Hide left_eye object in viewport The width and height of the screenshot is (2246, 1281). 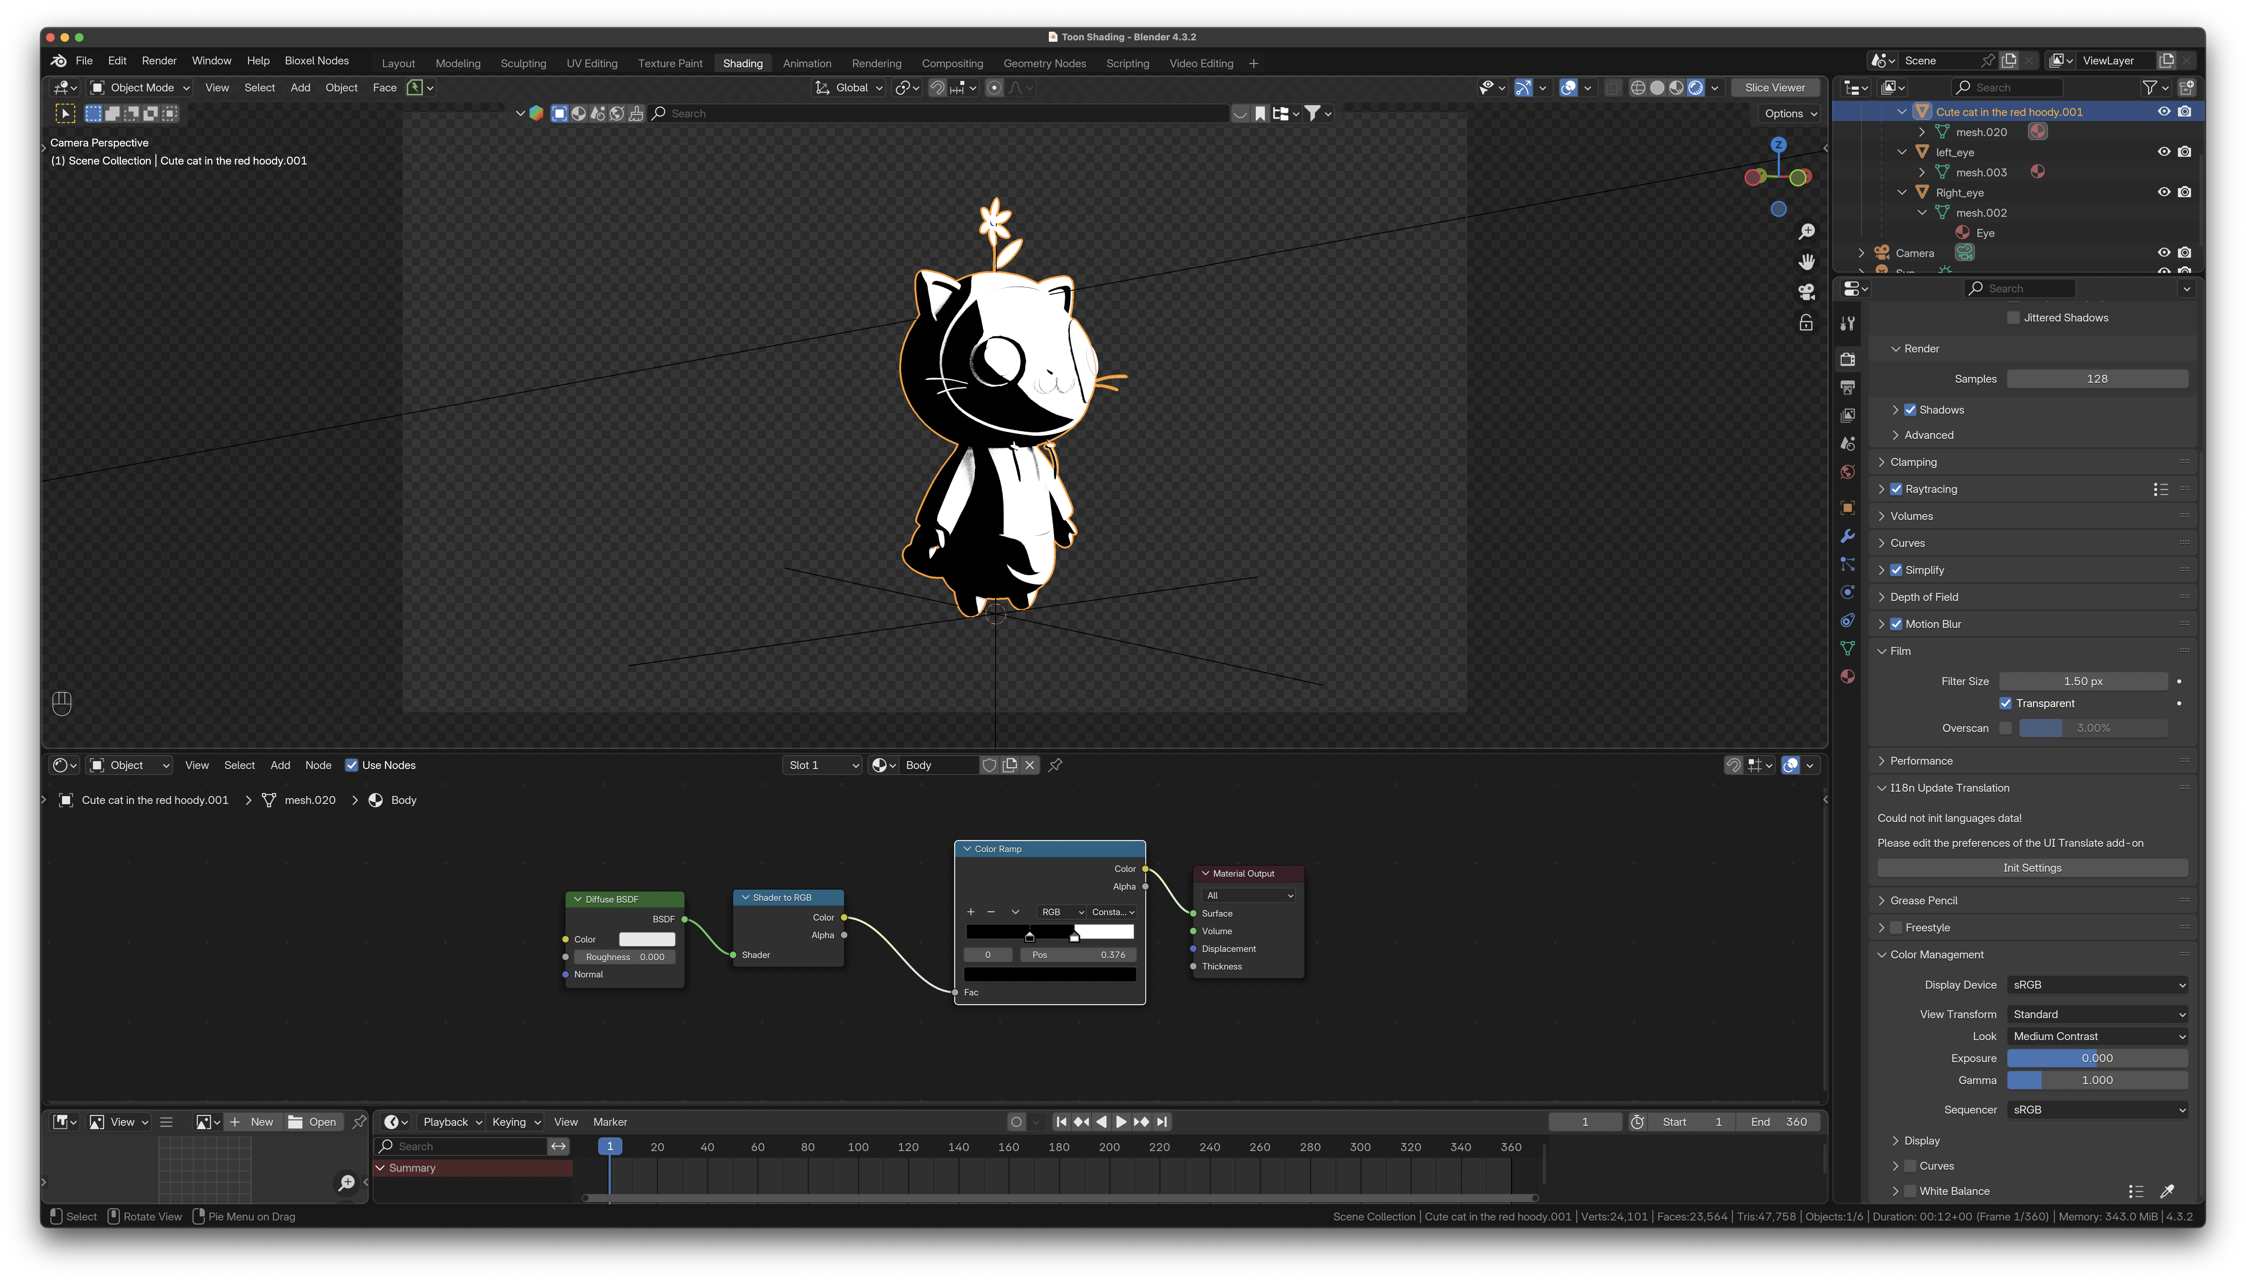2164,152
